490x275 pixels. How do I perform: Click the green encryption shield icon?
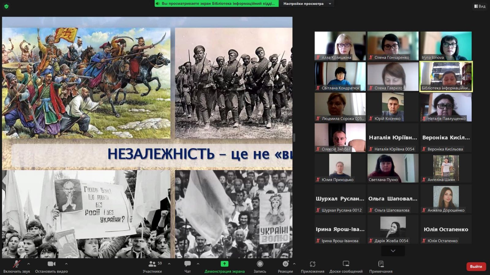point(6,6)
